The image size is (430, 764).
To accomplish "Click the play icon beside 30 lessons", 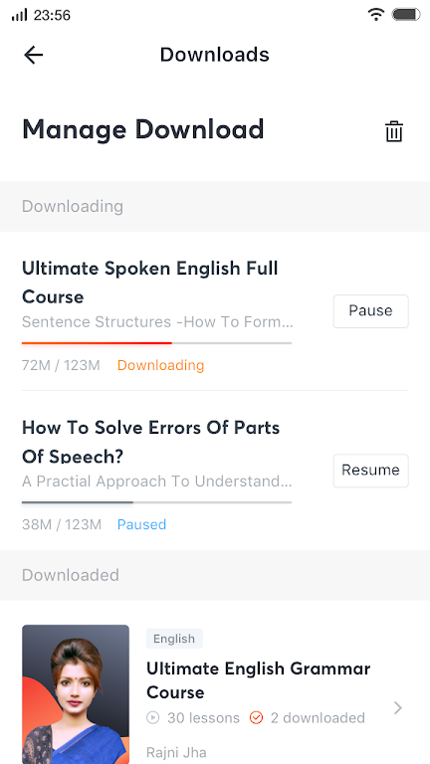I will point(152,717).
